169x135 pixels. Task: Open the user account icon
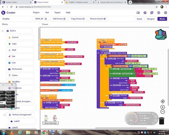pos(165,13)
